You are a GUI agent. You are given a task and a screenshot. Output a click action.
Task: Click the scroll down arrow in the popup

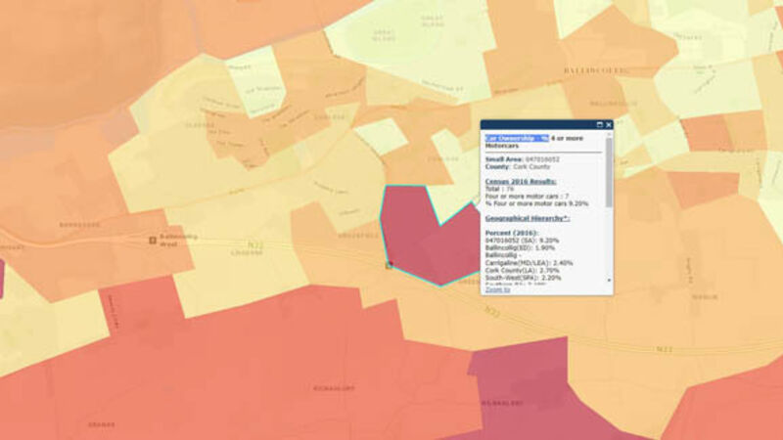tap(609, 280)
